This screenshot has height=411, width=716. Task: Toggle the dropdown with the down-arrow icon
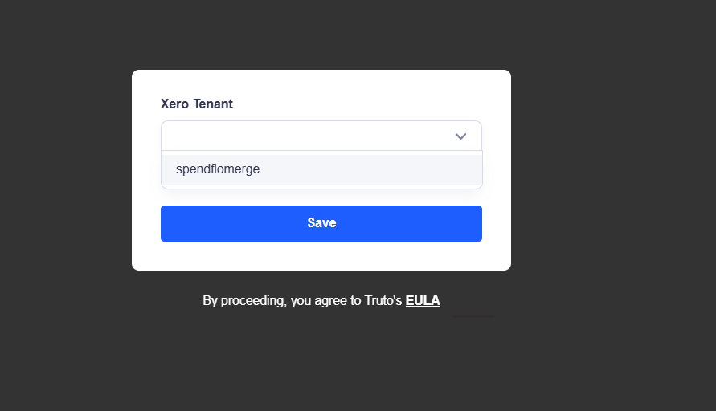pyautogui.click(x=460, y=136)
